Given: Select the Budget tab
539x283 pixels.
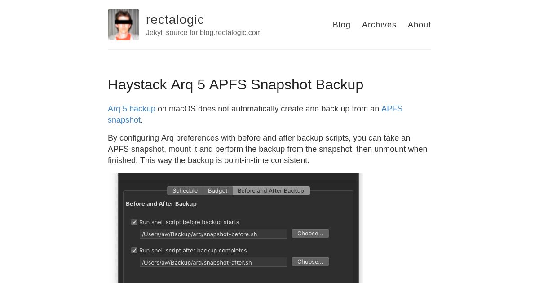Looking at the screenshot, I should (x=218, y=191).
